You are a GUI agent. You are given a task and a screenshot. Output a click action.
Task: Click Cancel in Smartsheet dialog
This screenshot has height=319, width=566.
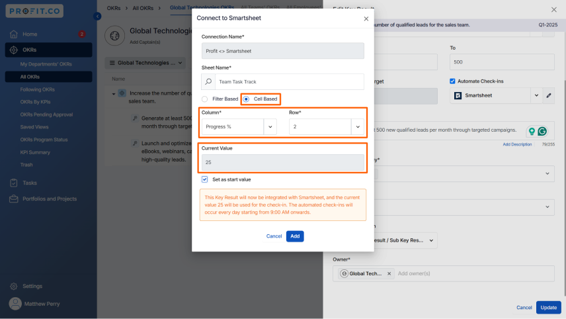click(274, 236)
